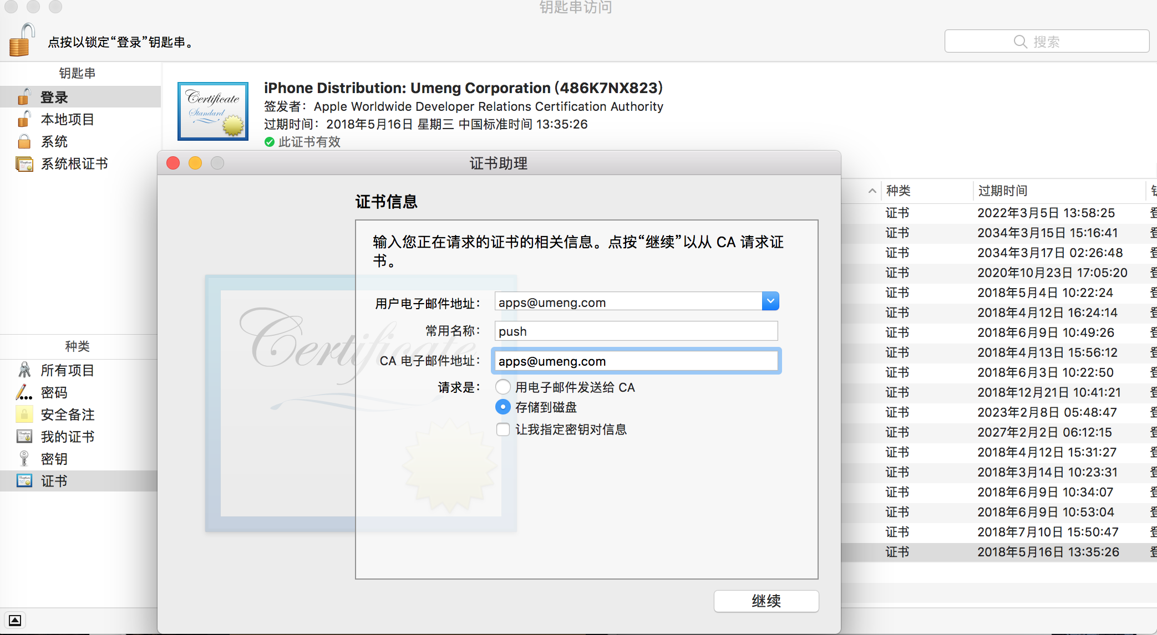Image resolution: width=1157 pixels, height=635 pixels.
Task: Select row expiring 2018年7月10日 15:50:47
Action: [x=999, y=532]
